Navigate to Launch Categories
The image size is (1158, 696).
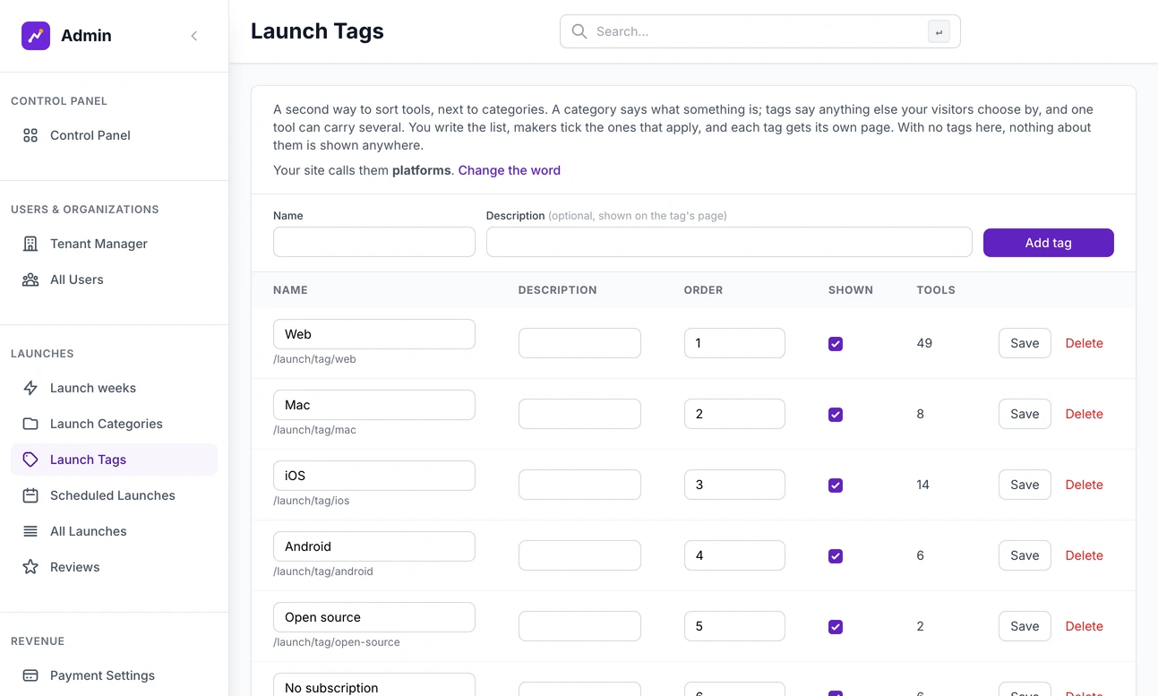pyautogui.click(x=114, y=424)
